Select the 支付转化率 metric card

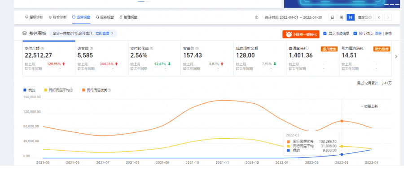[x=154, y=59]
